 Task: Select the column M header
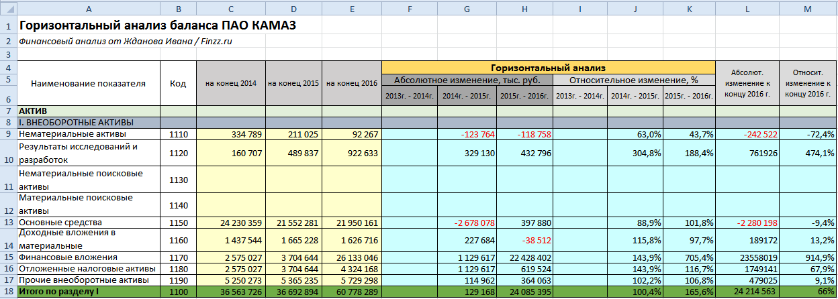point(808,7)
